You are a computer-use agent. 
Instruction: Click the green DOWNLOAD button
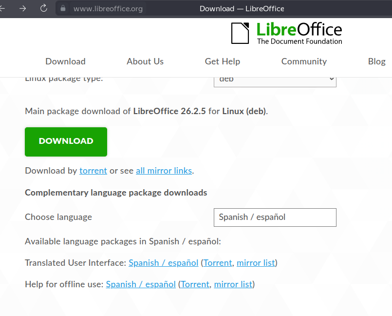point(66,142)
